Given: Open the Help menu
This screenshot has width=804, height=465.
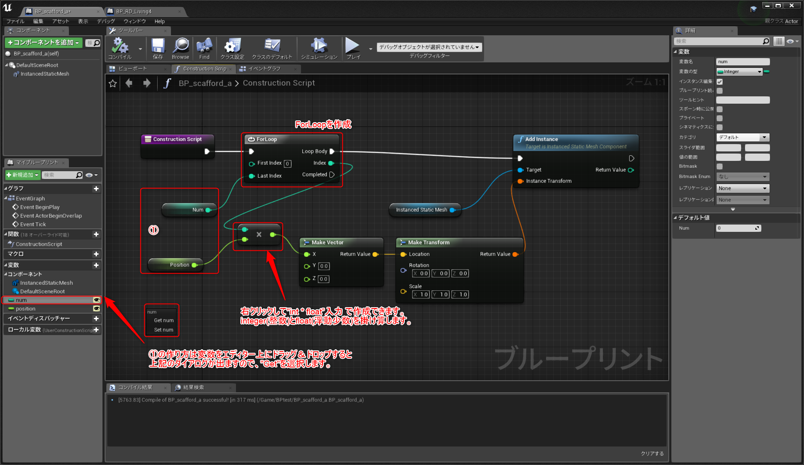Looking at the screenshot, I should click(x=160, y=22).
